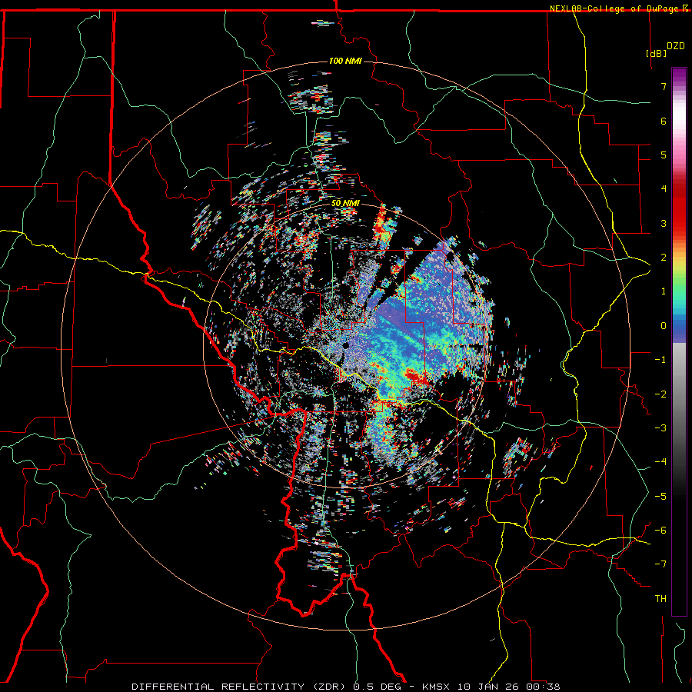
Task: Click the black radar site dot at center
Action: pos(346,345)
